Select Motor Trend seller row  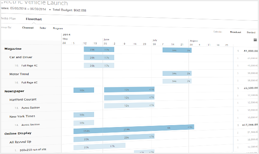(x=19, y=74)
